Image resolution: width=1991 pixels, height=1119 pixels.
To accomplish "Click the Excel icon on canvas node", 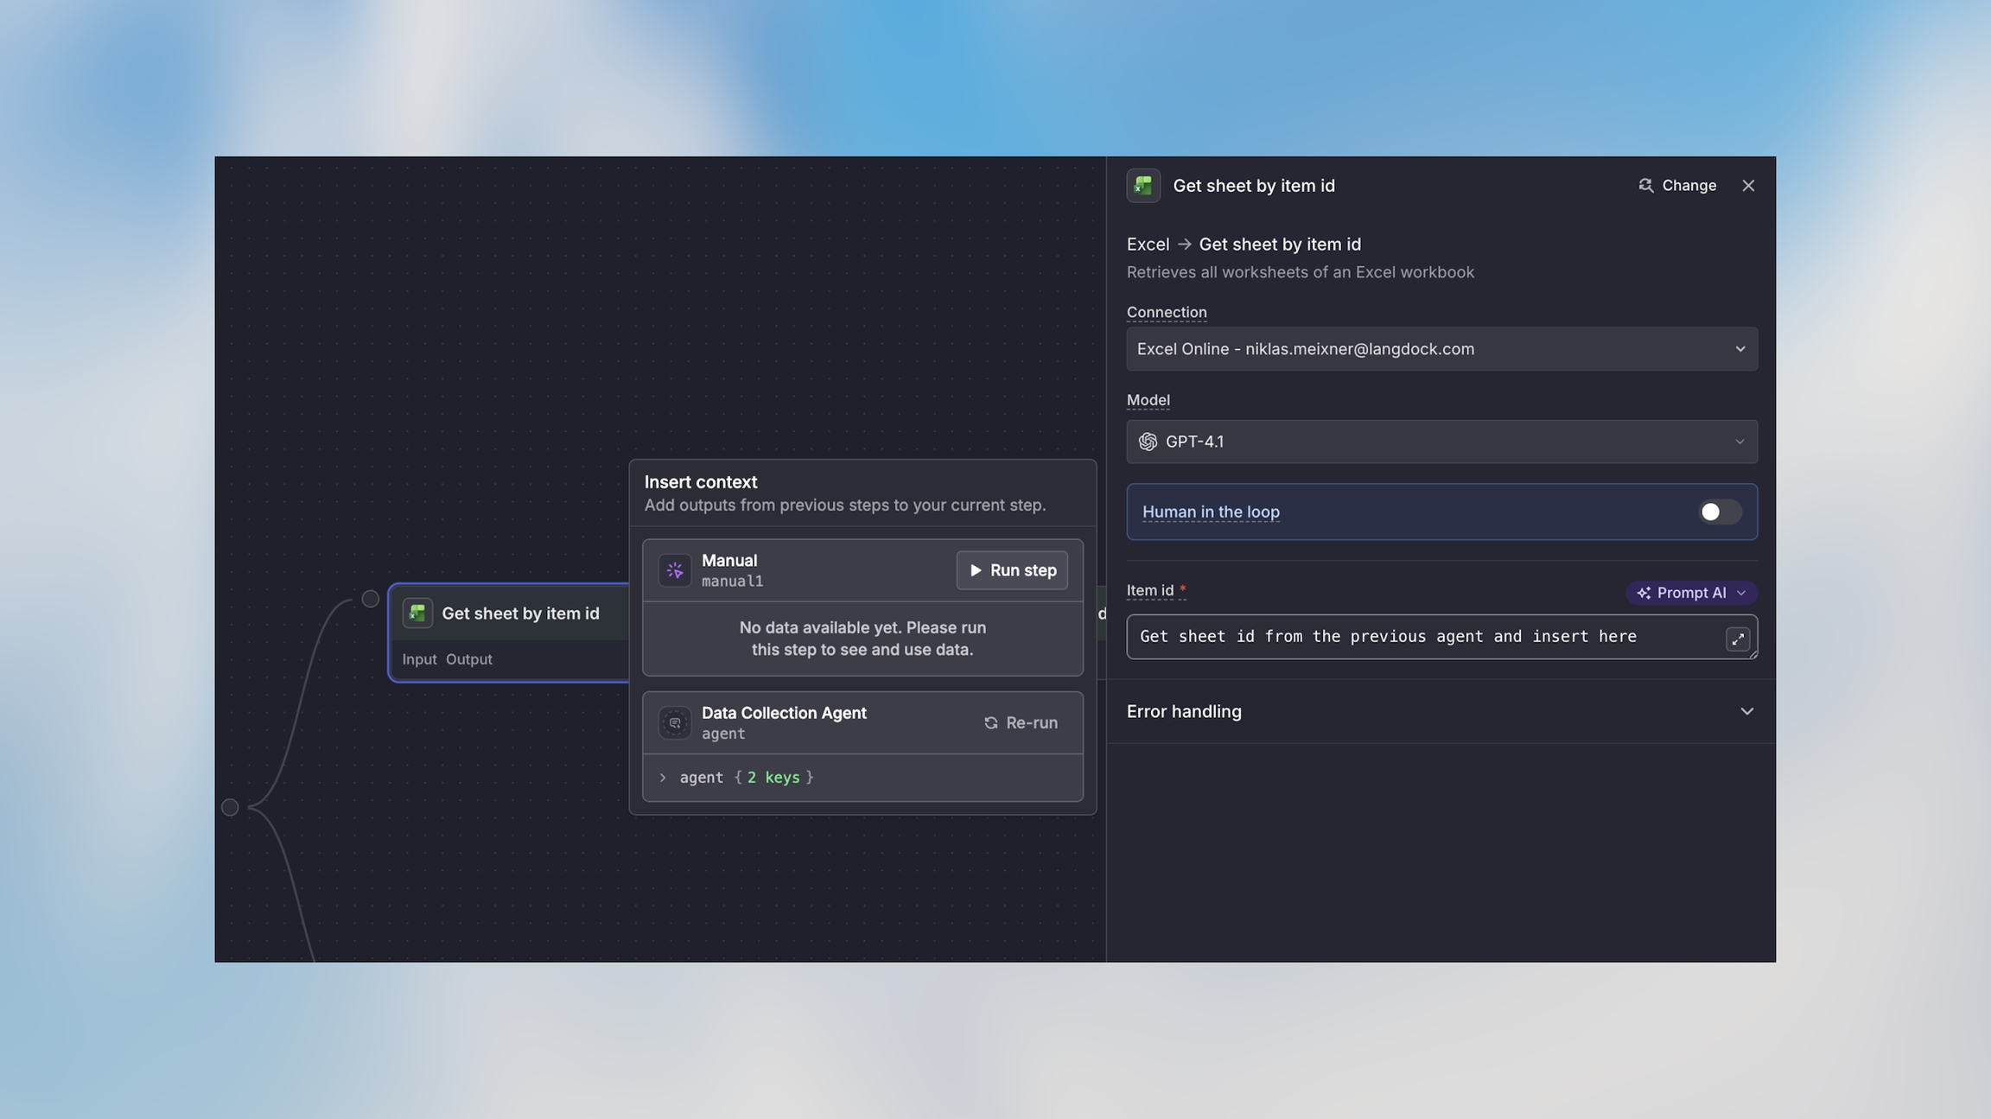I will click(417, 614).
